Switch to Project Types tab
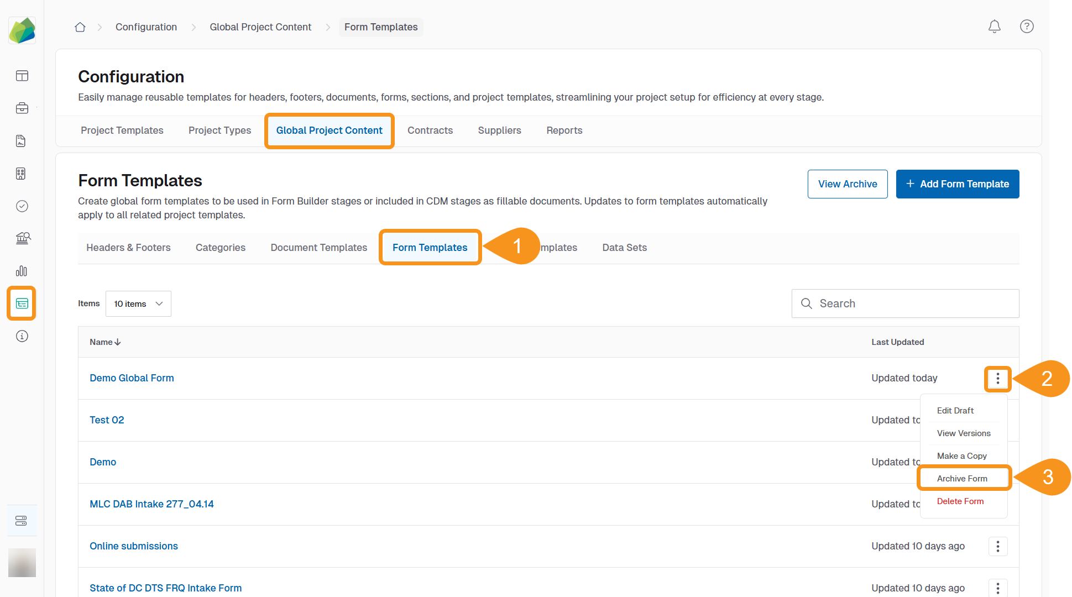Screen dimensions: 1072x597 (219, 130)
